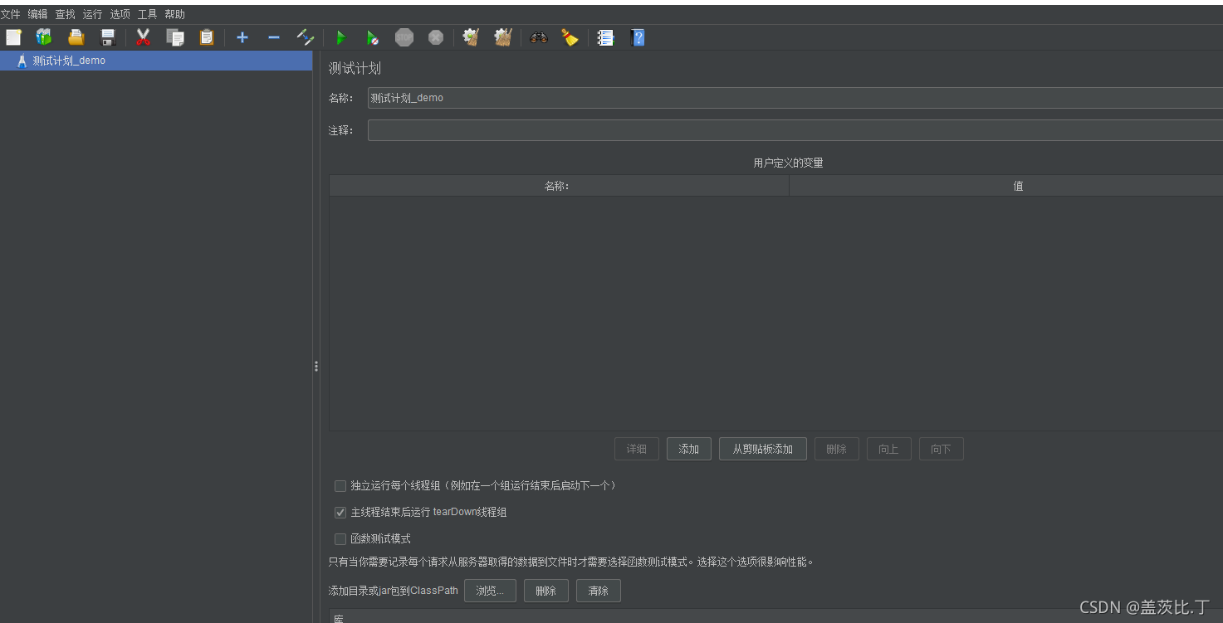Open the 查找 menu
The height and width of the screenshot is (623, 1223).
65,14
